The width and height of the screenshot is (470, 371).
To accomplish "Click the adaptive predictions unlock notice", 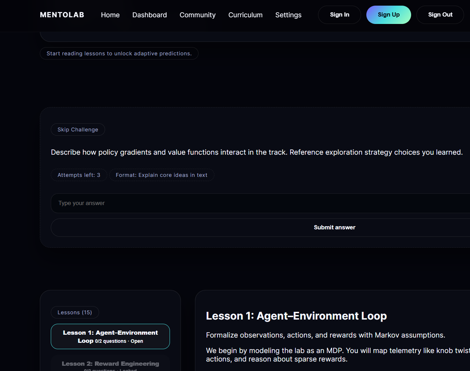I will 119,53.
